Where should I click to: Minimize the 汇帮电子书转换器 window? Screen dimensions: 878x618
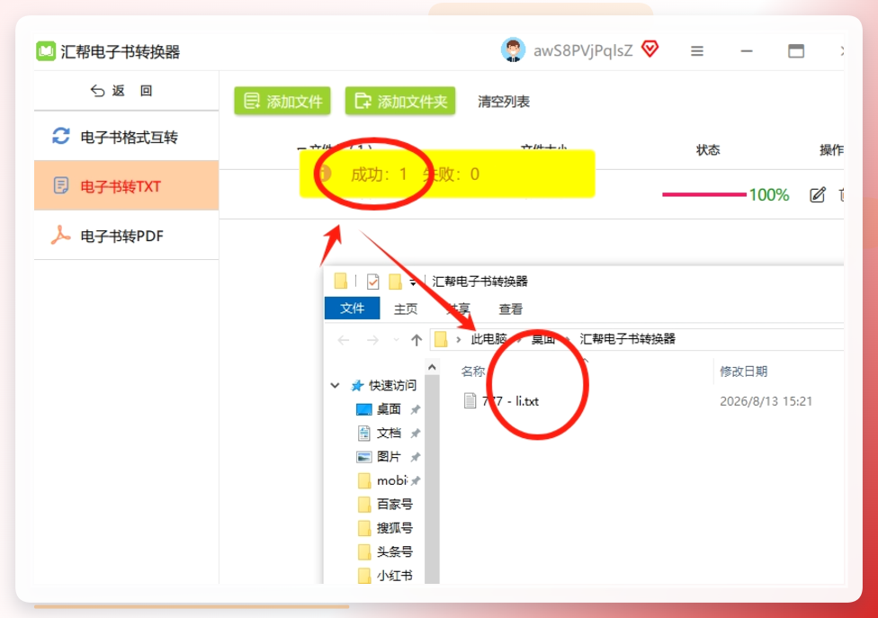(747, 51)
